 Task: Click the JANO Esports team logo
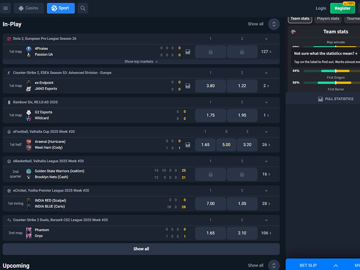click(29, 89)
